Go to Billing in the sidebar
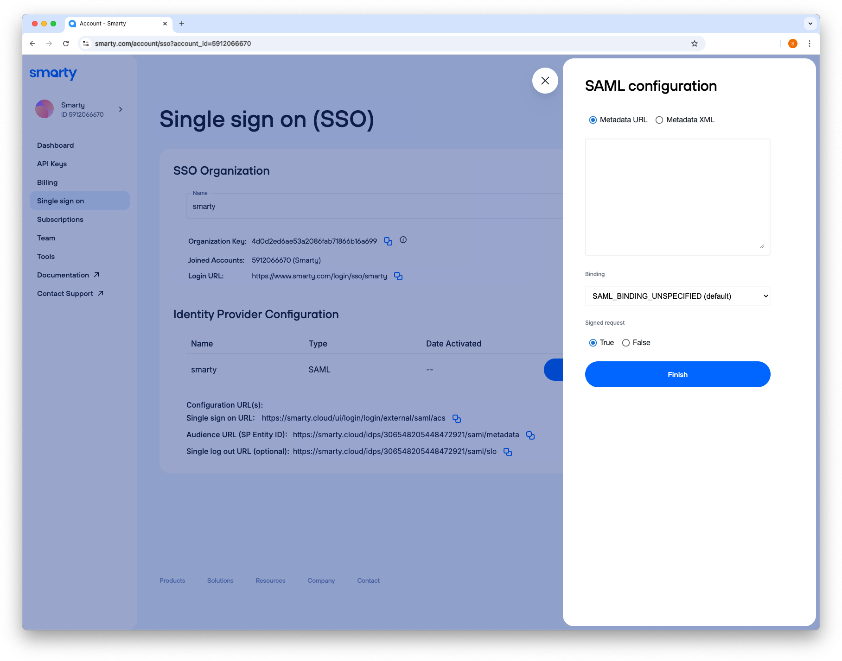This screenshot has width=842, height=661. tap(47, 183)
